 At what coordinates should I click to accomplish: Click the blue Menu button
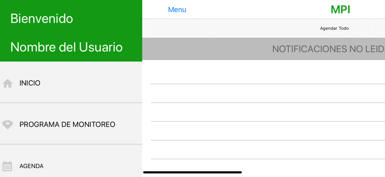tap(177, 10)
